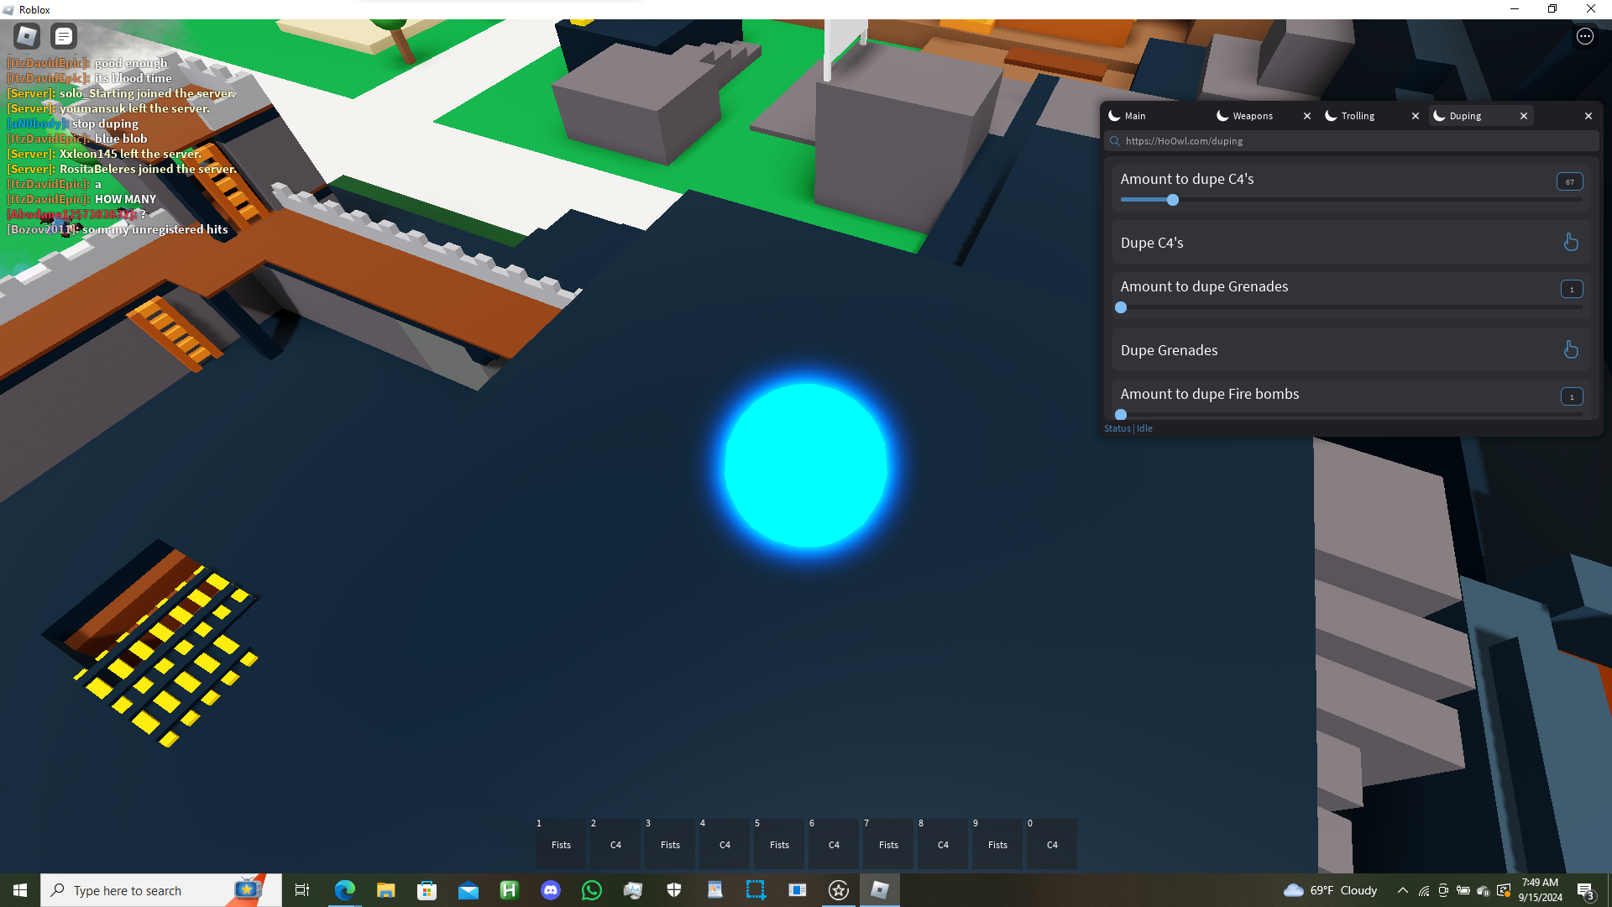The image size is (1612, 907).
Task: Click chat message 'so many unregistered hits'
Action: pos(155,229)
